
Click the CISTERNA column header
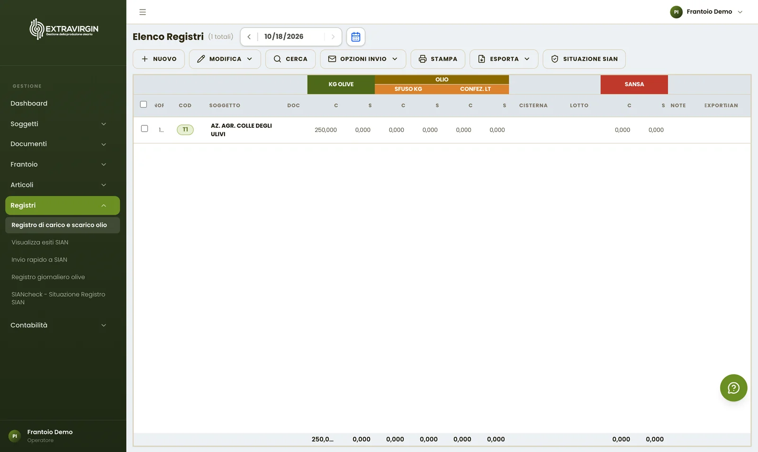click(533, 106)
